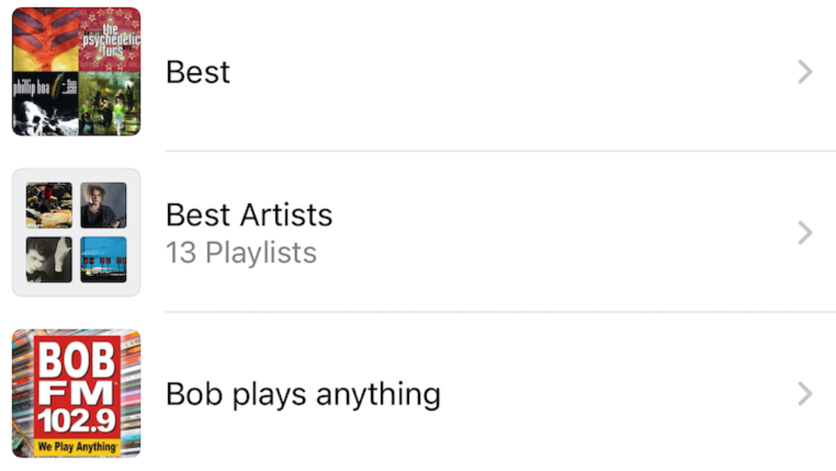Click the FM lettering in station logo
836x471 pixels.
(x=76, y=394)
